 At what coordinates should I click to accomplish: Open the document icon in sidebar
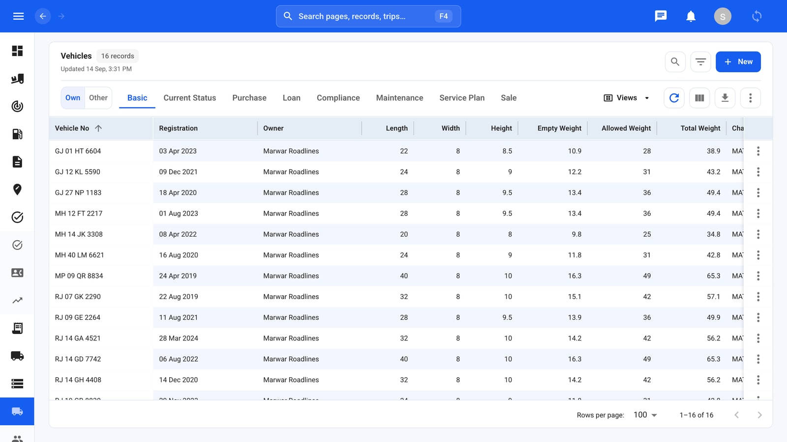pyautogui.click(x=17, y=162)
